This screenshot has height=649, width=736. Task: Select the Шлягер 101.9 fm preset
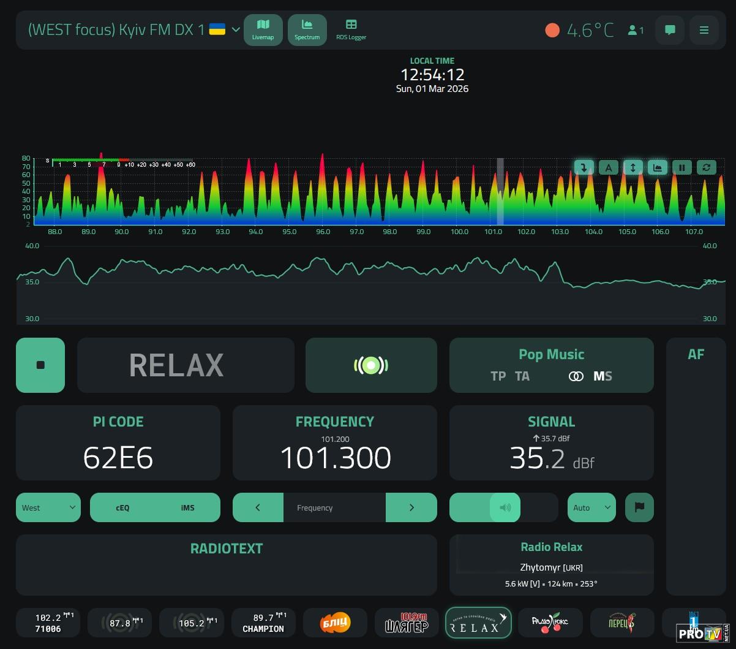(407, 623)
